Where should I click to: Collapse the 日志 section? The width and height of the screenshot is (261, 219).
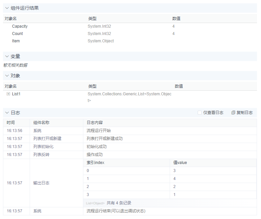pos(7,113)
